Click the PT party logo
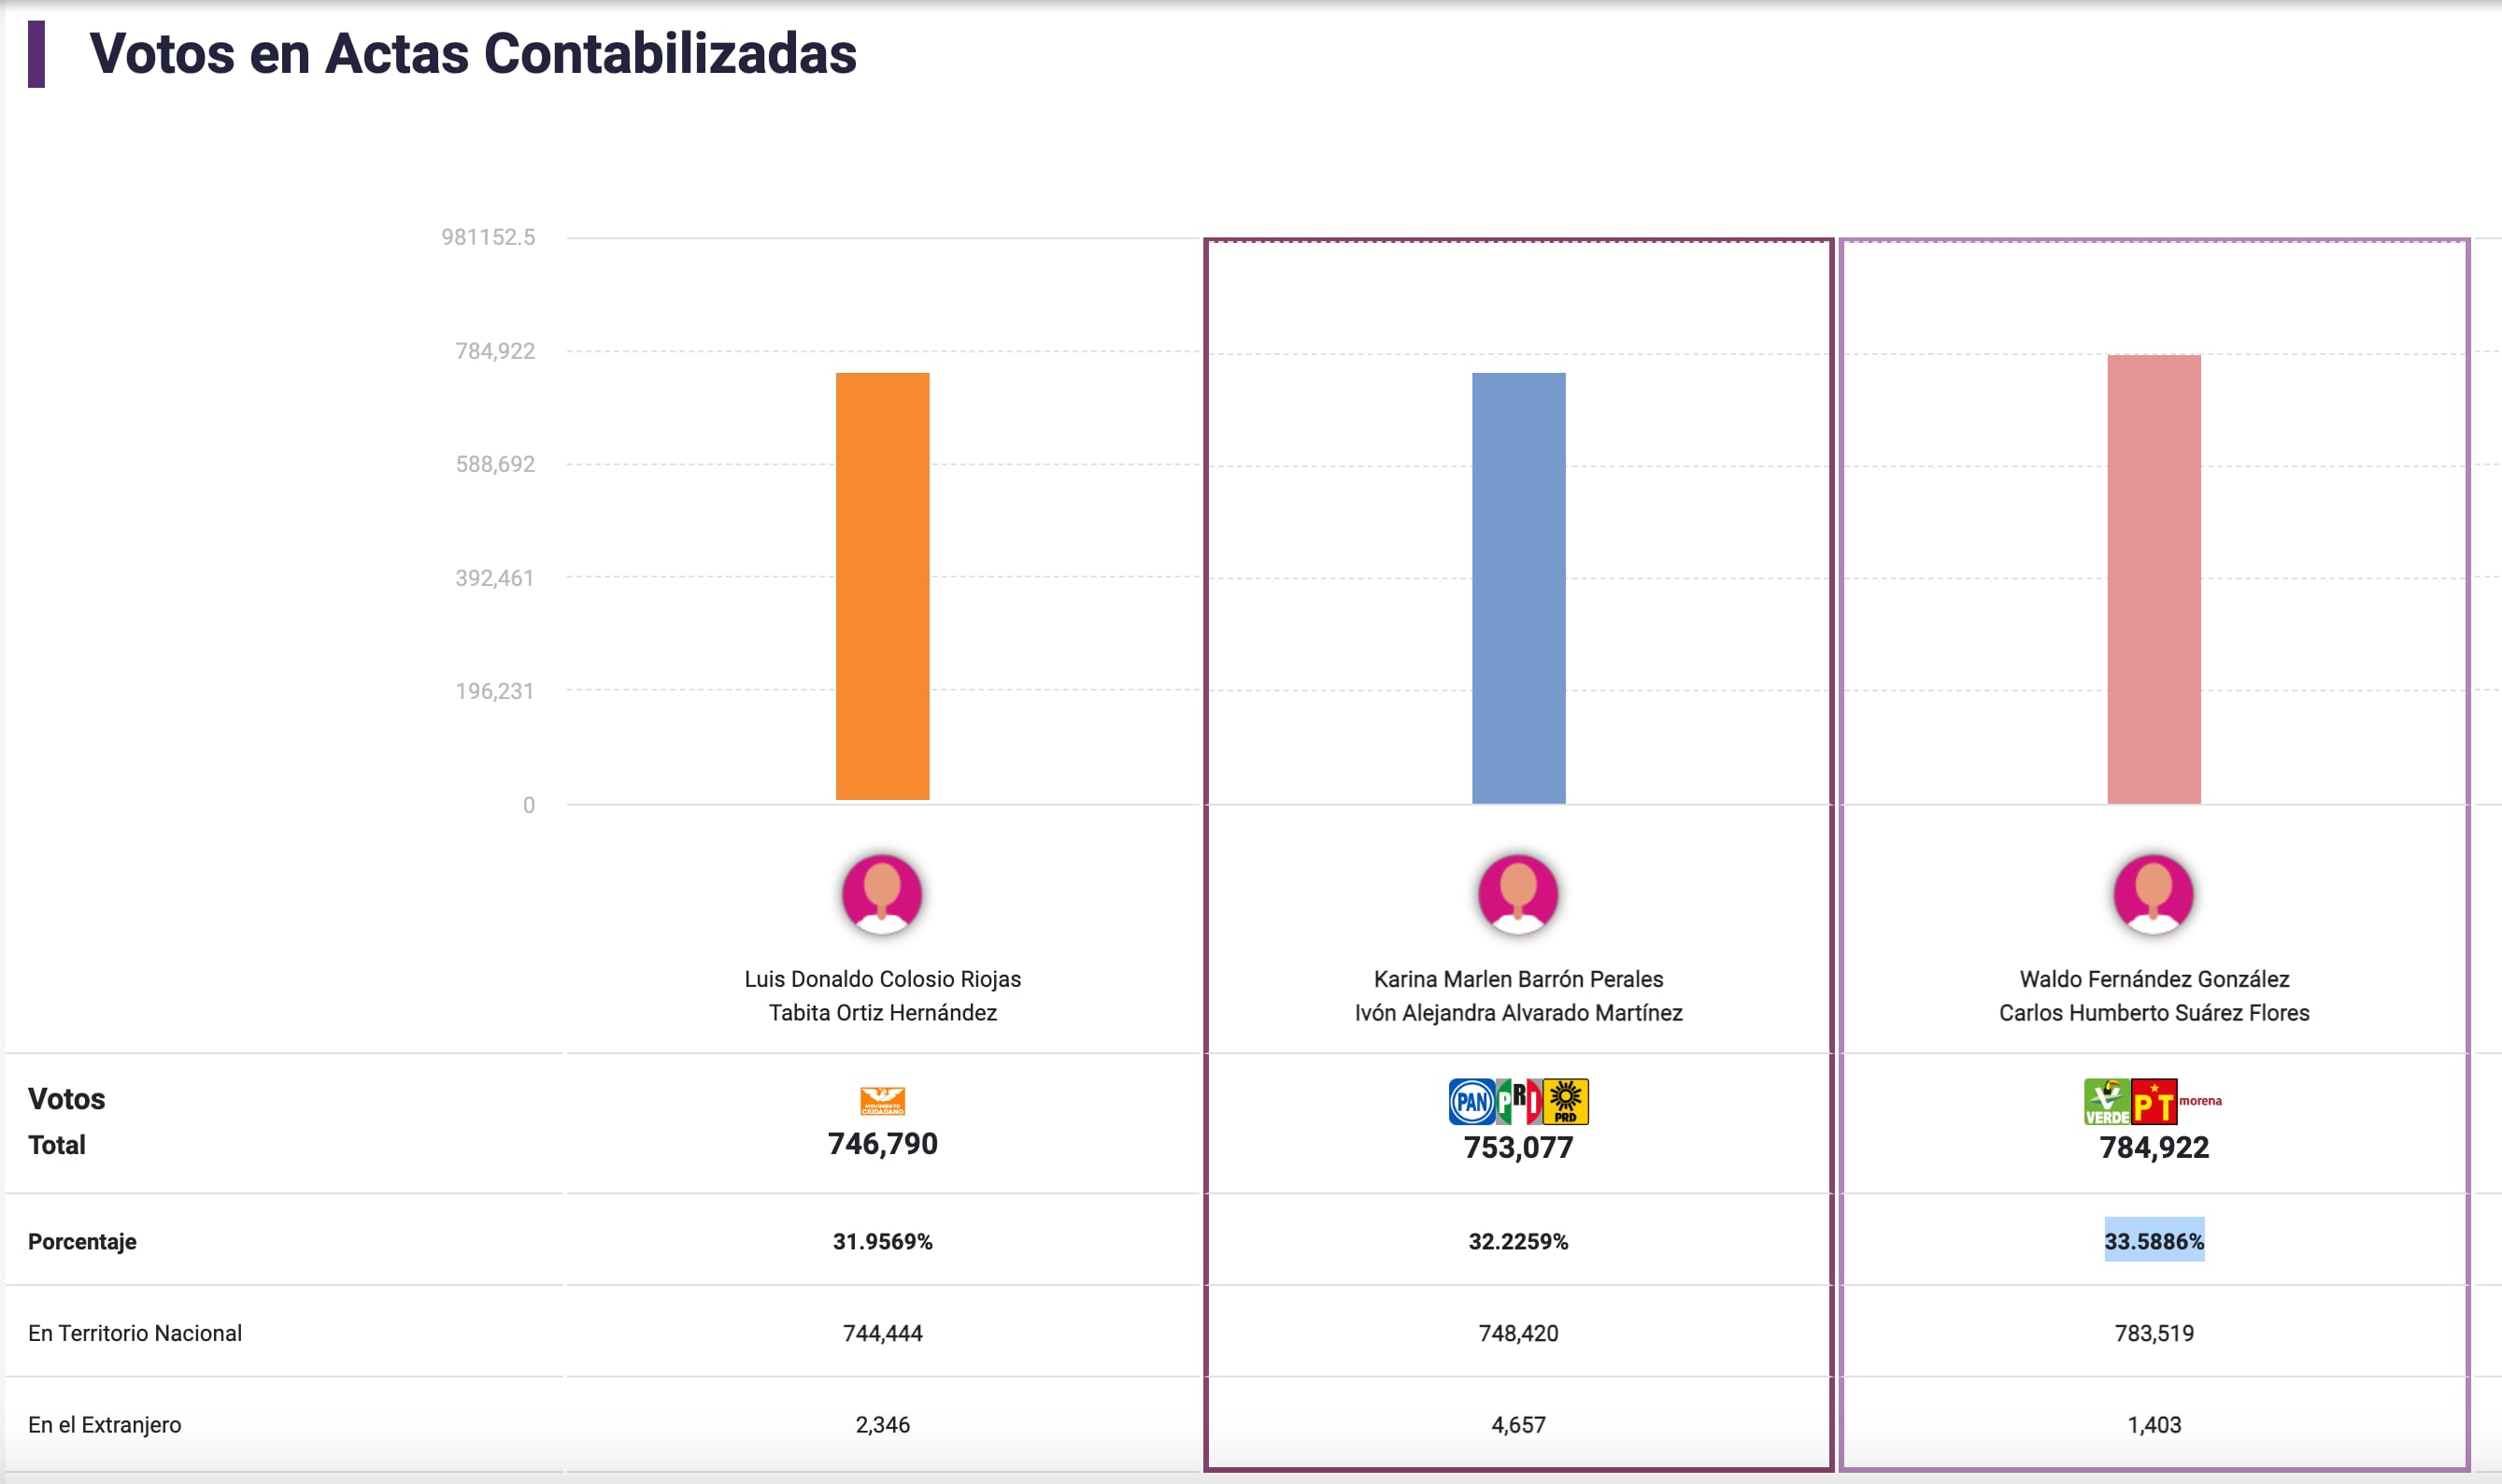This screenshot has width=2502, height=1484. coord(2154,1102)
